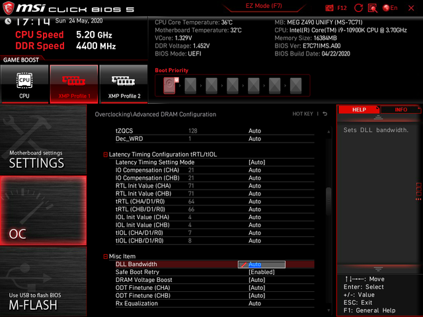Take a screenshot with the F12 camera icon
The height and width of the screenshot is (317, 423).
(x=329, y=8)
